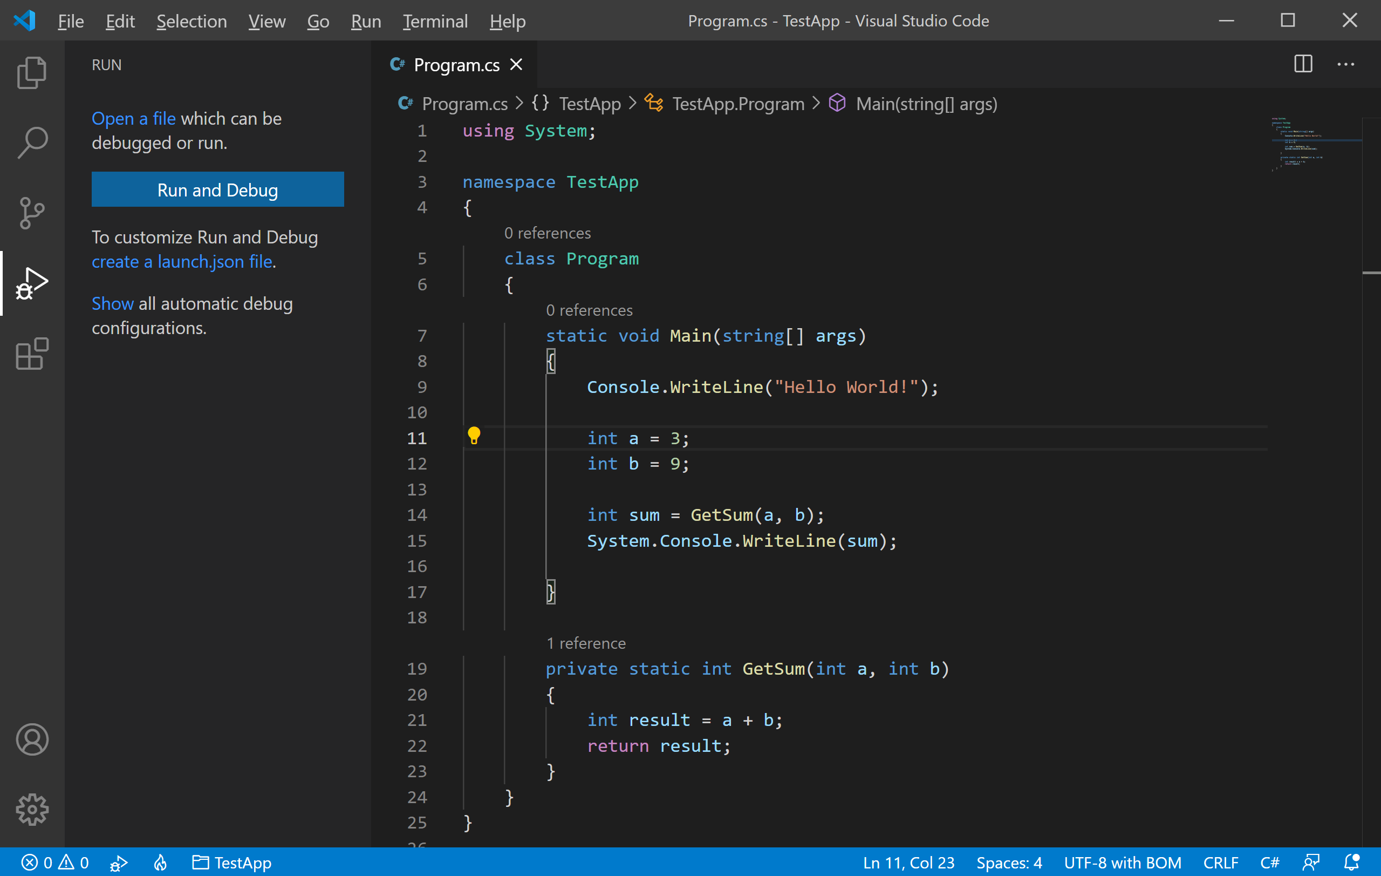
Task: Open the Explorer view in activity bar
Action: click(31, 73)
